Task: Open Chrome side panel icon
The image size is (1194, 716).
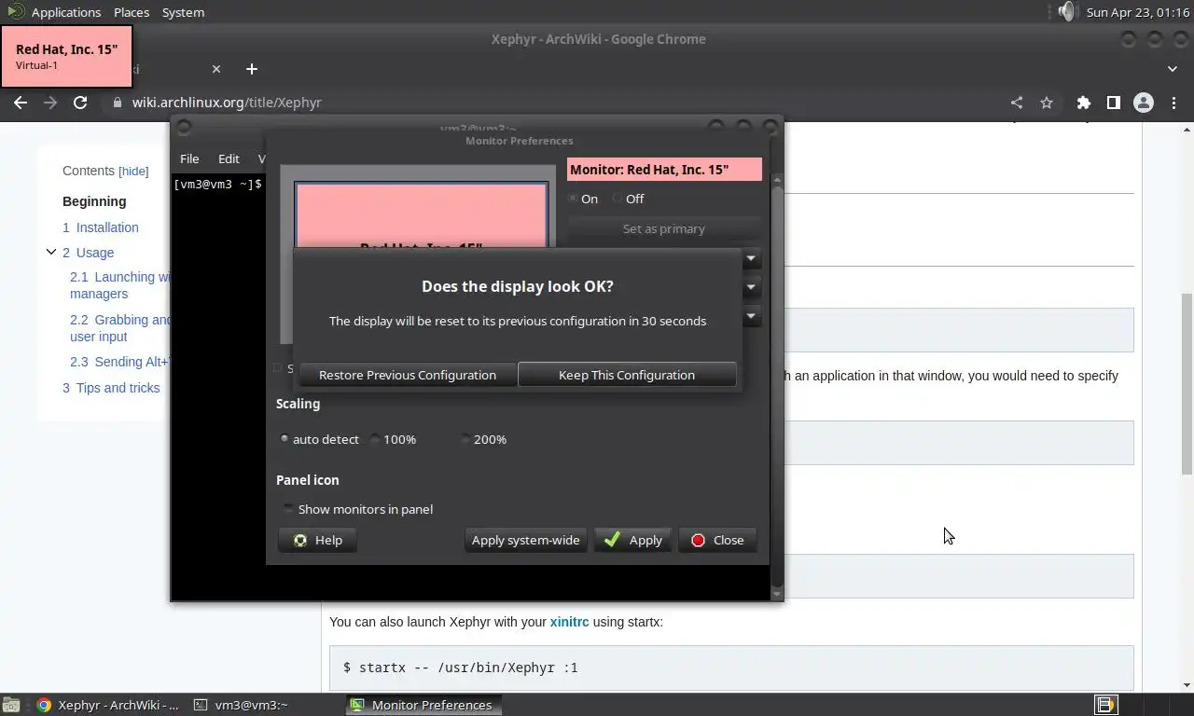Action: (x=1113, y=103)
